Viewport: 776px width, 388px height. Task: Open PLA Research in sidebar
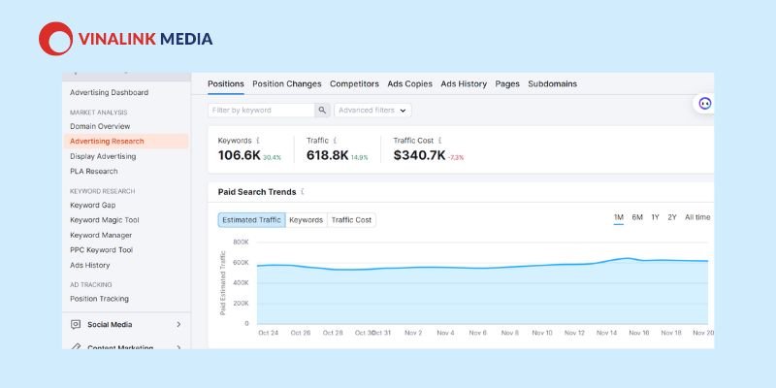tap(93, 172)
